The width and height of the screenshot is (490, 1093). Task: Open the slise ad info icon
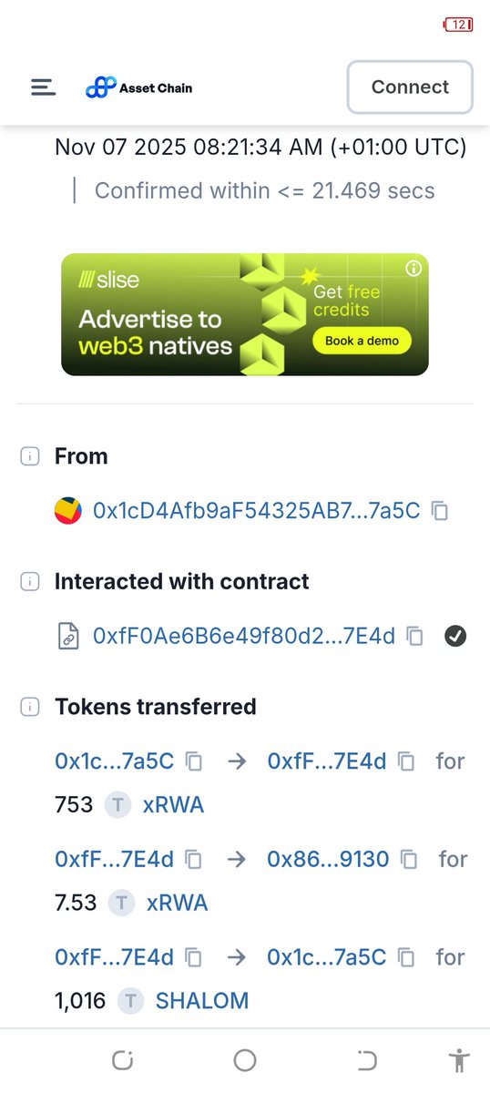(x=414, y=268)
